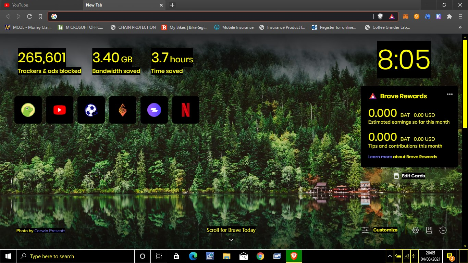This screenshot has width=468, height=263.
Task: Open Brave Rewards from the address bar
Action: coord(392,16)
